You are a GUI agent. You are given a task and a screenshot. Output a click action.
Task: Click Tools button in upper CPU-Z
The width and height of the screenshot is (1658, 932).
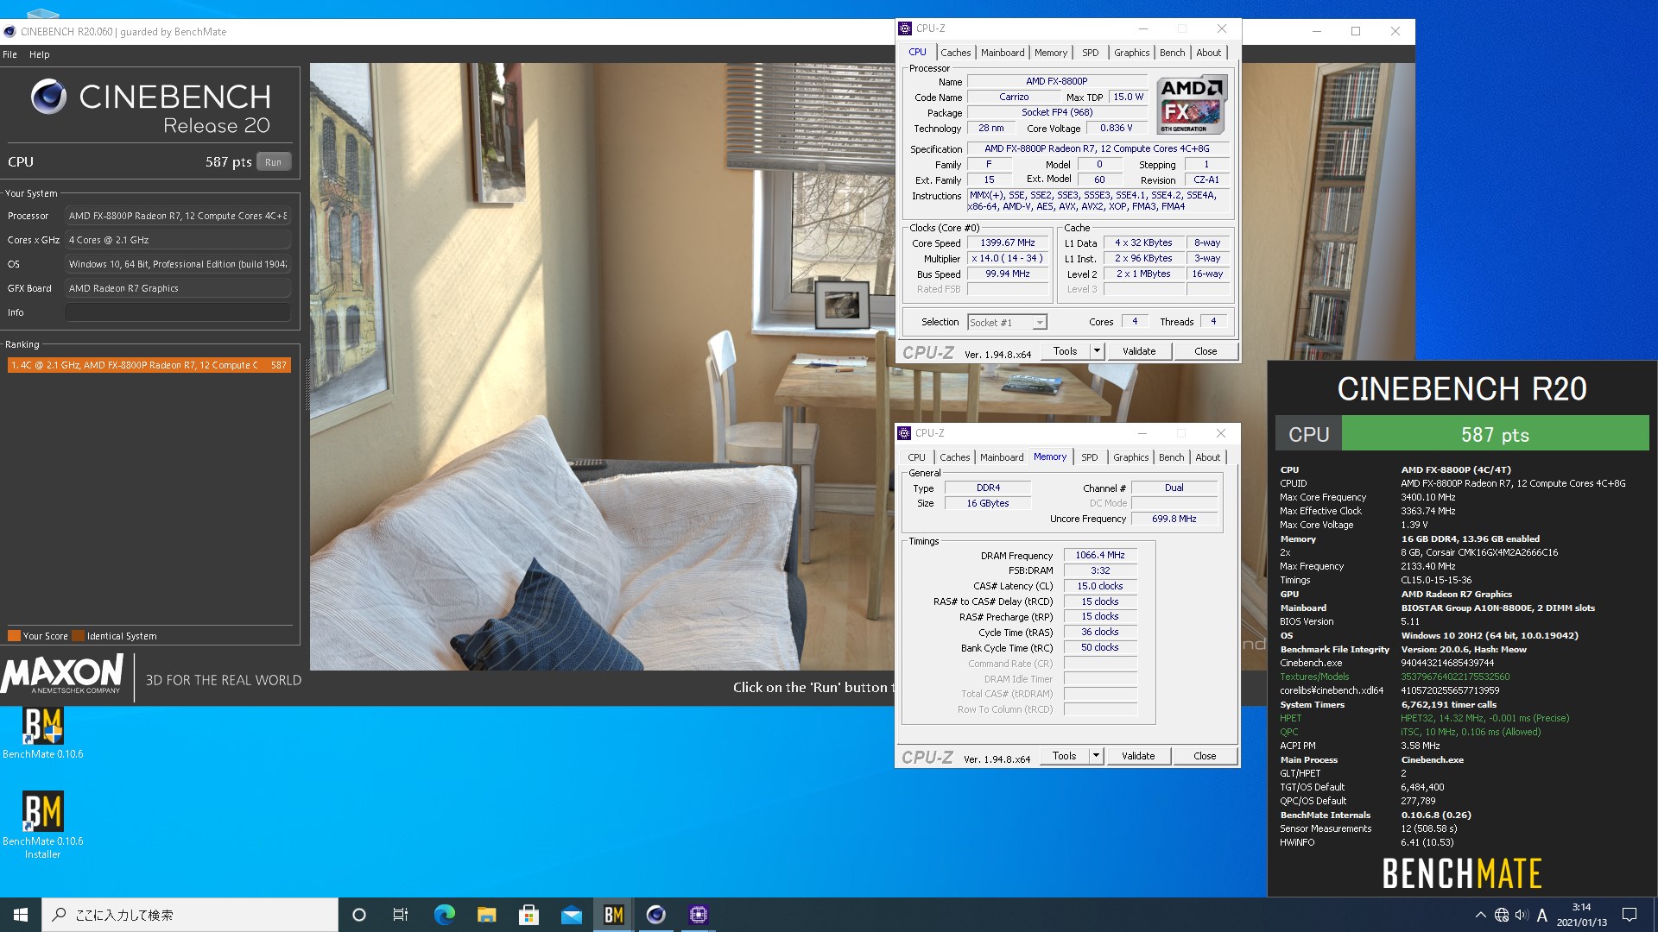[1065, 351]
